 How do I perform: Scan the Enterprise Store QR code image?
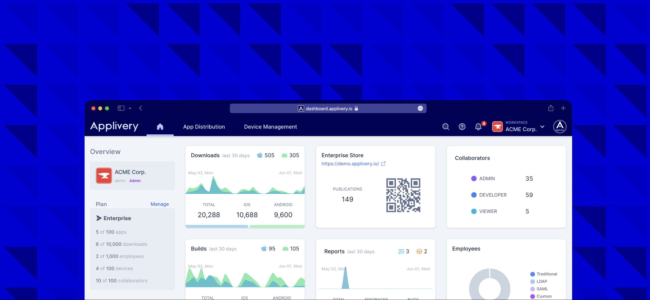(403, 196)
